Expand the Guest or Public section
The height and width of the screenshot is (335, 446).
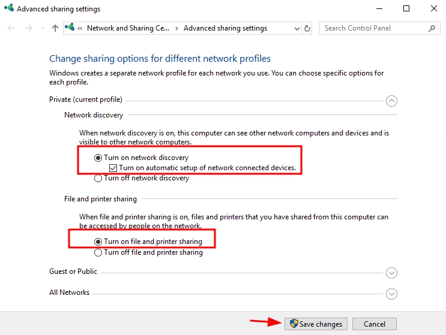pyautogui.click(x=391, y=273)
